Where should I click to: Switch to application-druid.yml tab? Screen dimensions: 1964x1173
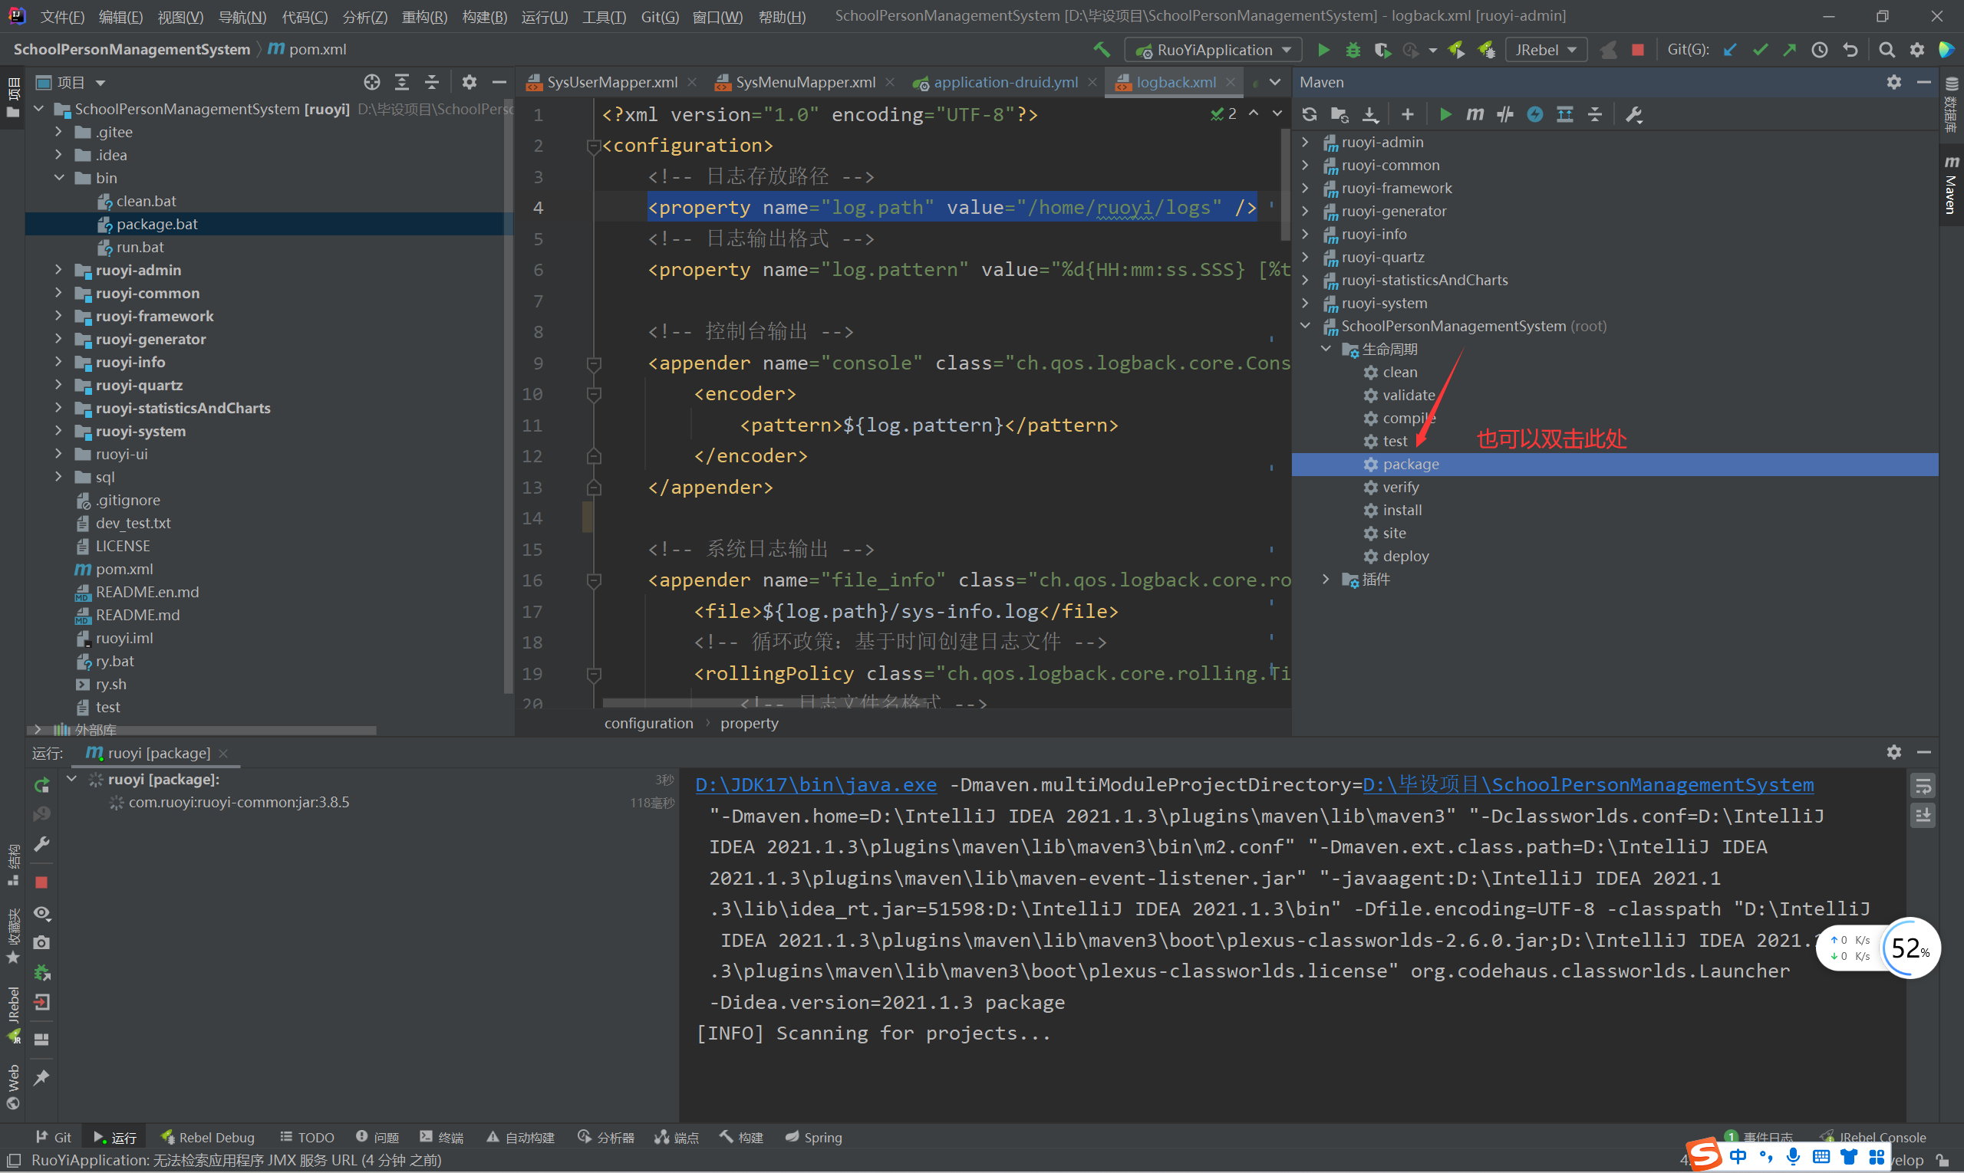[1004, 82]
